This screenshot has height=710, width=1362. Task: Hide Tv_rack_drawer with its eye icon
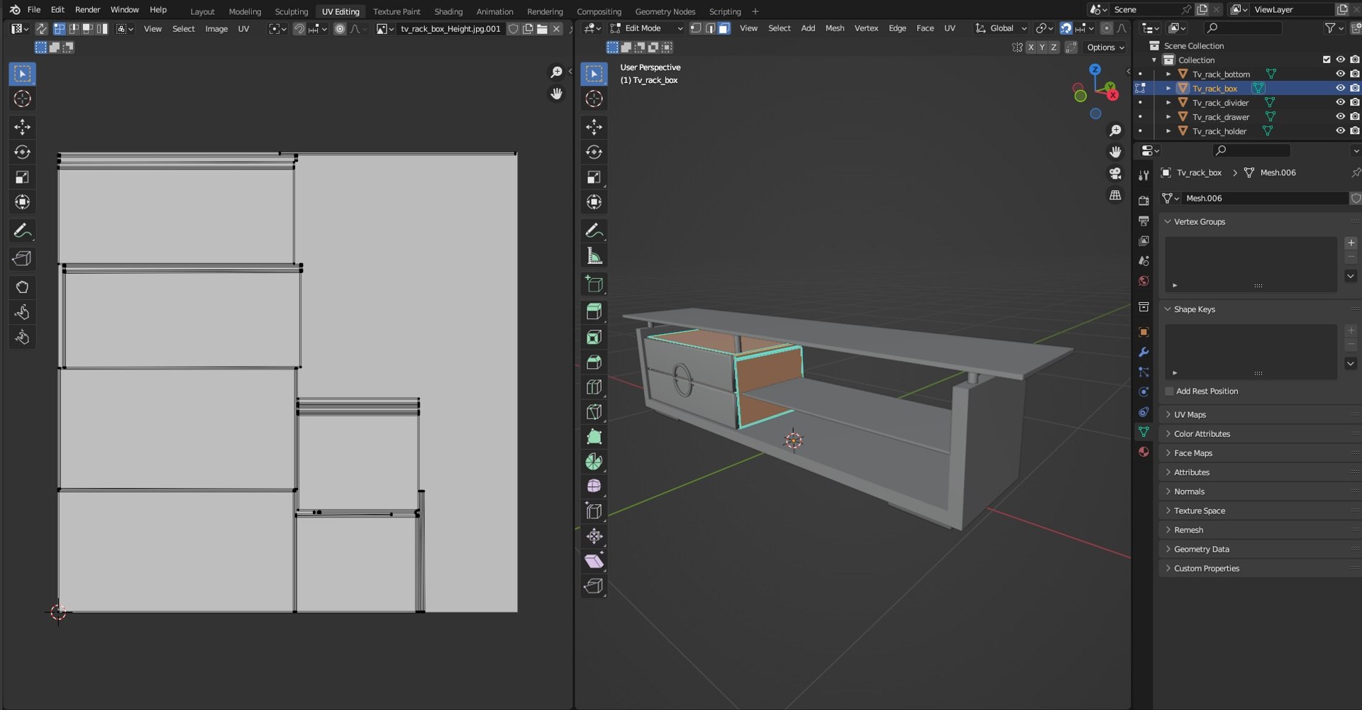pyautogui.click(x=1340, y=117)
